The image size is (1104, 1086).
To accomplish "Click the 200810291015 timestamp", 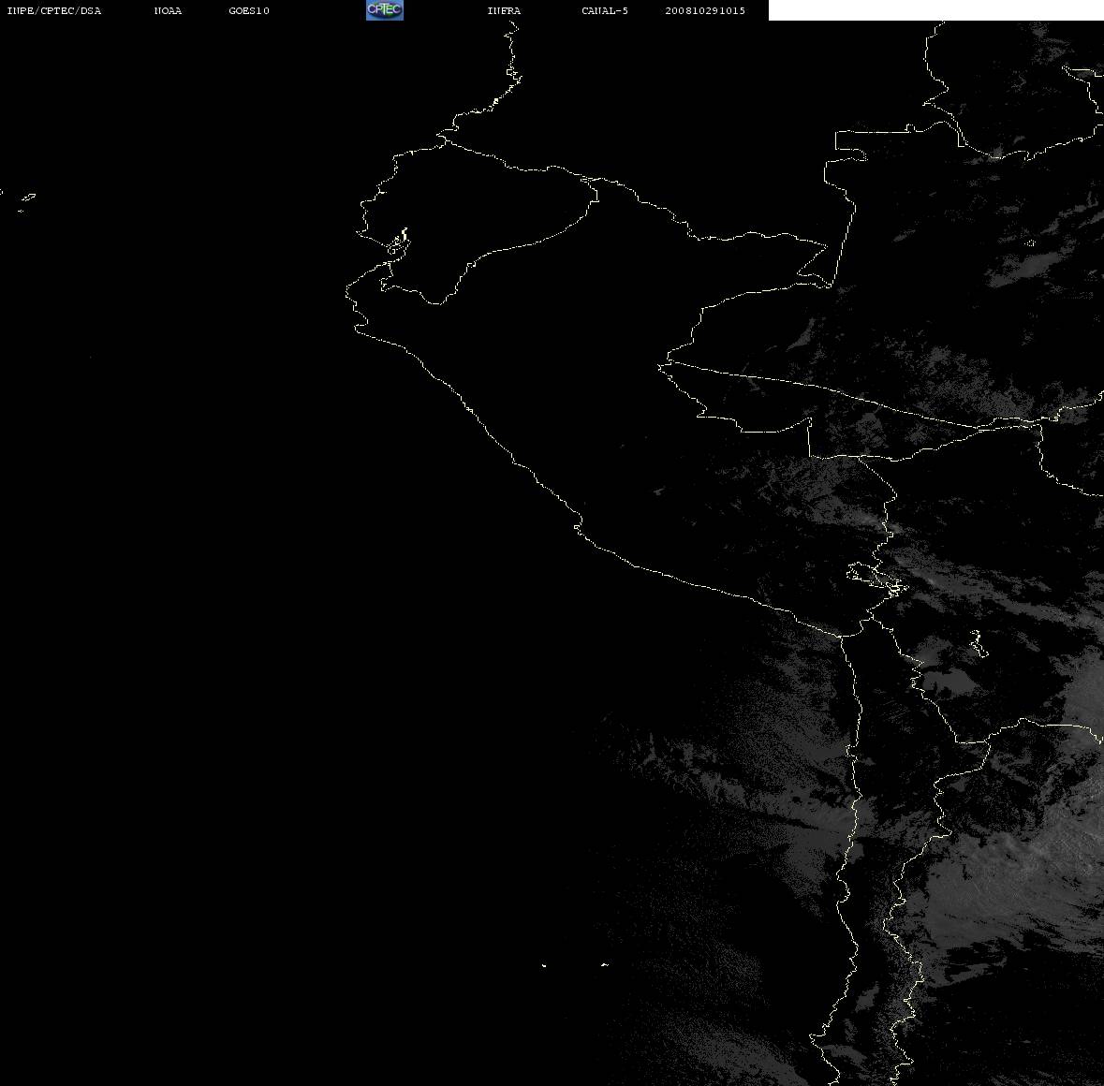I will tap(705, 10).
